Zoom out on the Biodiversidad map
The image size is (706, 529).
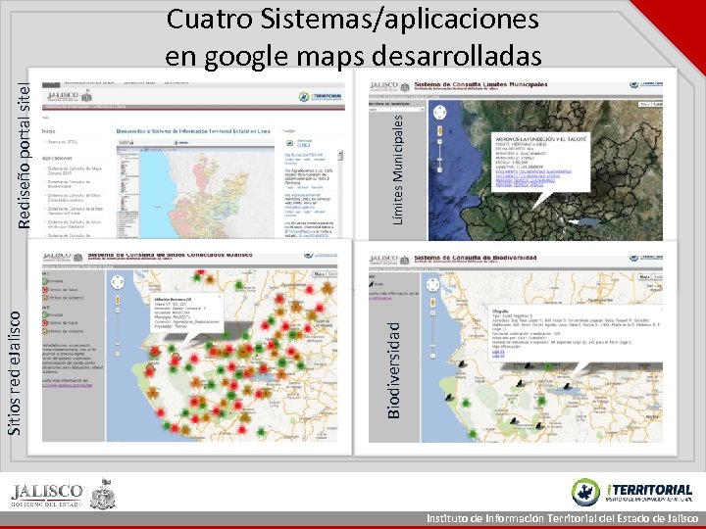pyautogui.click(x=432, y=356)
